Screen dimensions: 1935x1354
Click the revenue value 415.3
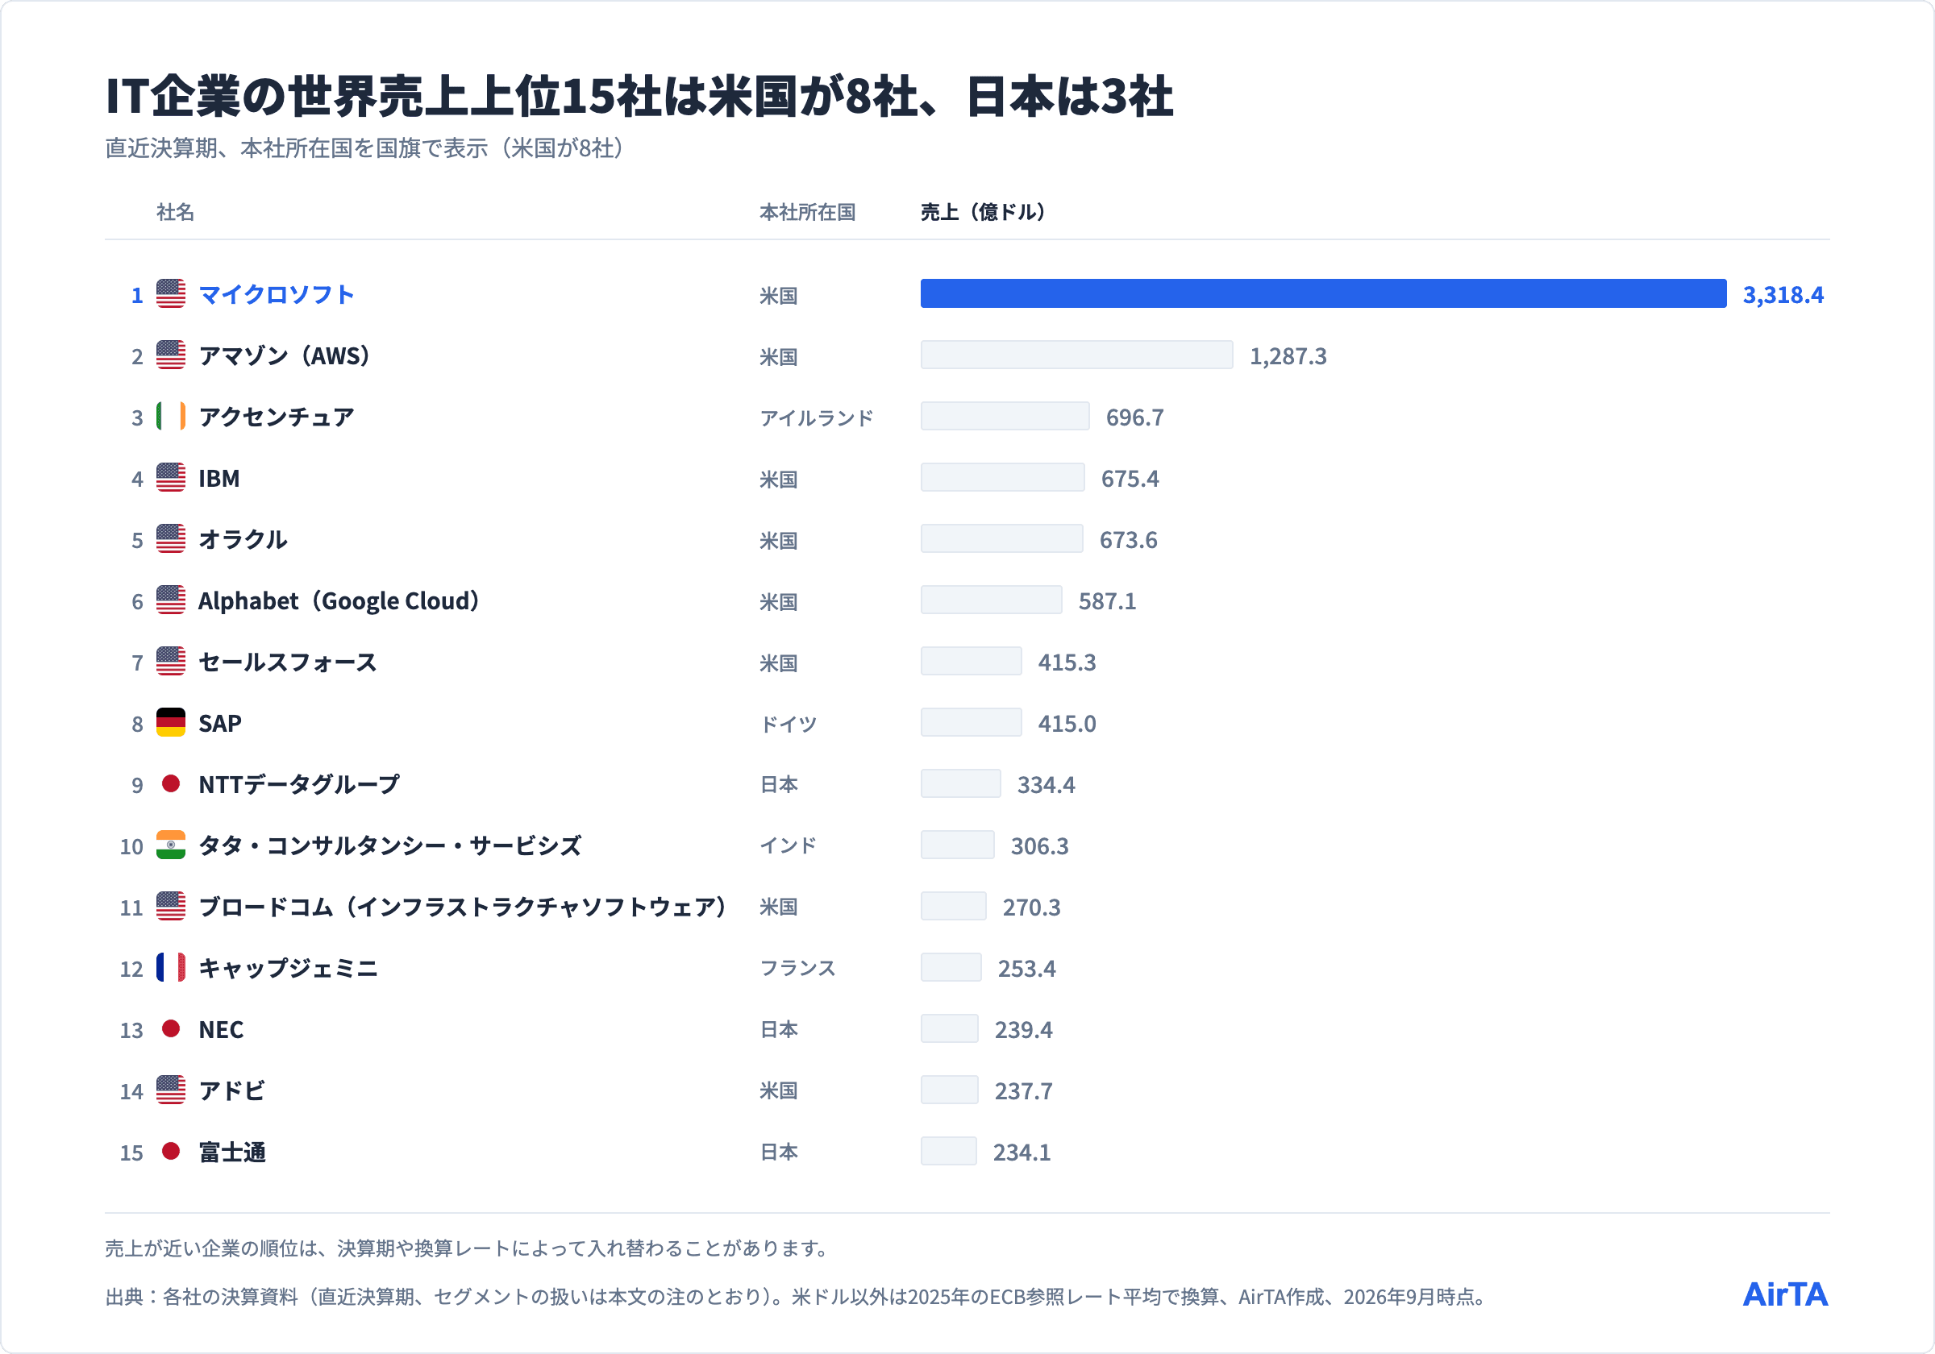(x=1067, y=662)
